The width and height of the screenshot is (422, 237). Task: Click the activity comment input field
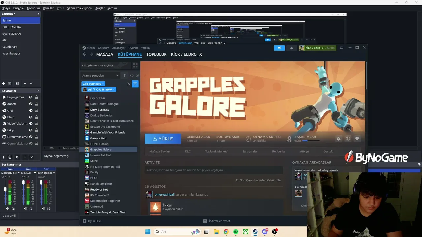coord(214,170)
